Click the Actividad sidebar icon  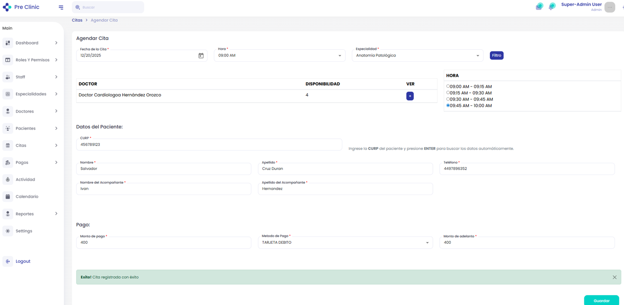click(x=8, y=179)
